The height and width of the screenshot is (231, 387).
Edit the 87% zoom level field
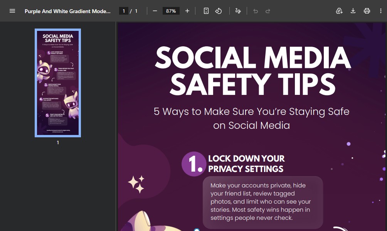(171, 11)
